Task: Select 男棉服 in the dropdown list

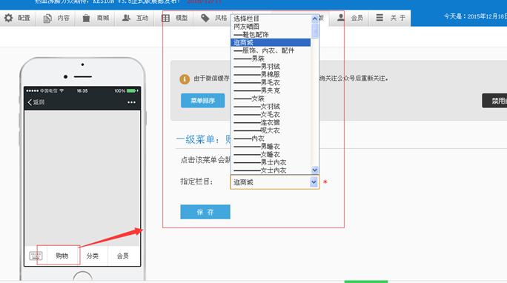Action: [271, 74]
